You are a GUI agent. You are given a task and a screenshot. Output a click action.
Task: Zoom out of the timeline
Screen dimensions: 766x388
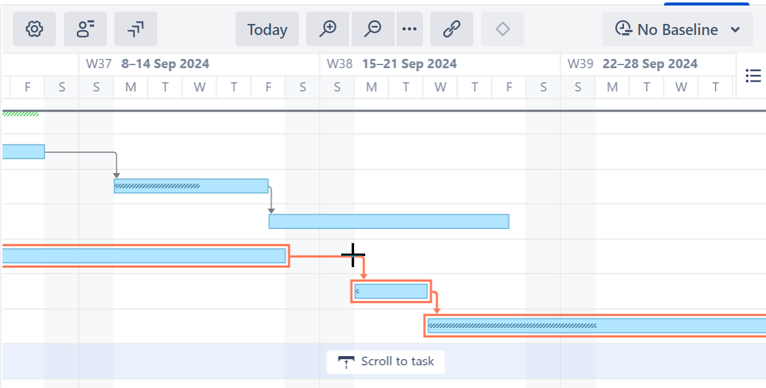373,29
